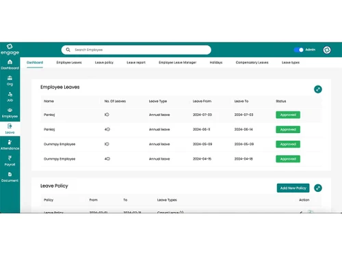The height and width of the screenshot is (256, 342).
Task: Open Document section in sidebar
Action: point(10,177)
